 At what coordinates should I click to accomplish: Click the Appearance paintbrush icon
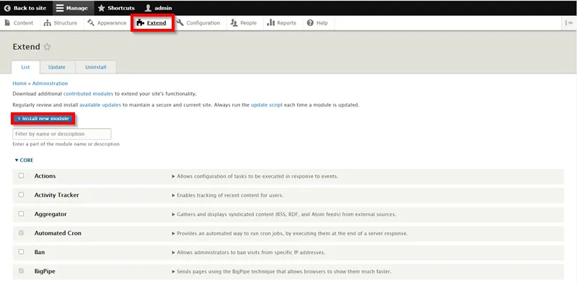(x=91, y=23)
